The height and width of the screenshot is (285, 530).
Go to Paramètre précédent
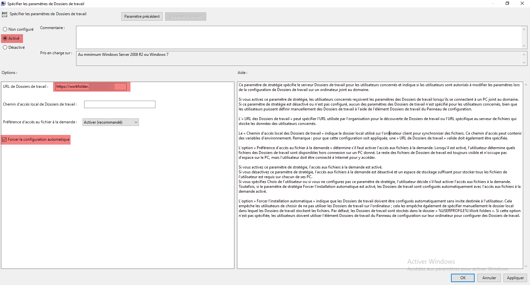coord(142,16)
